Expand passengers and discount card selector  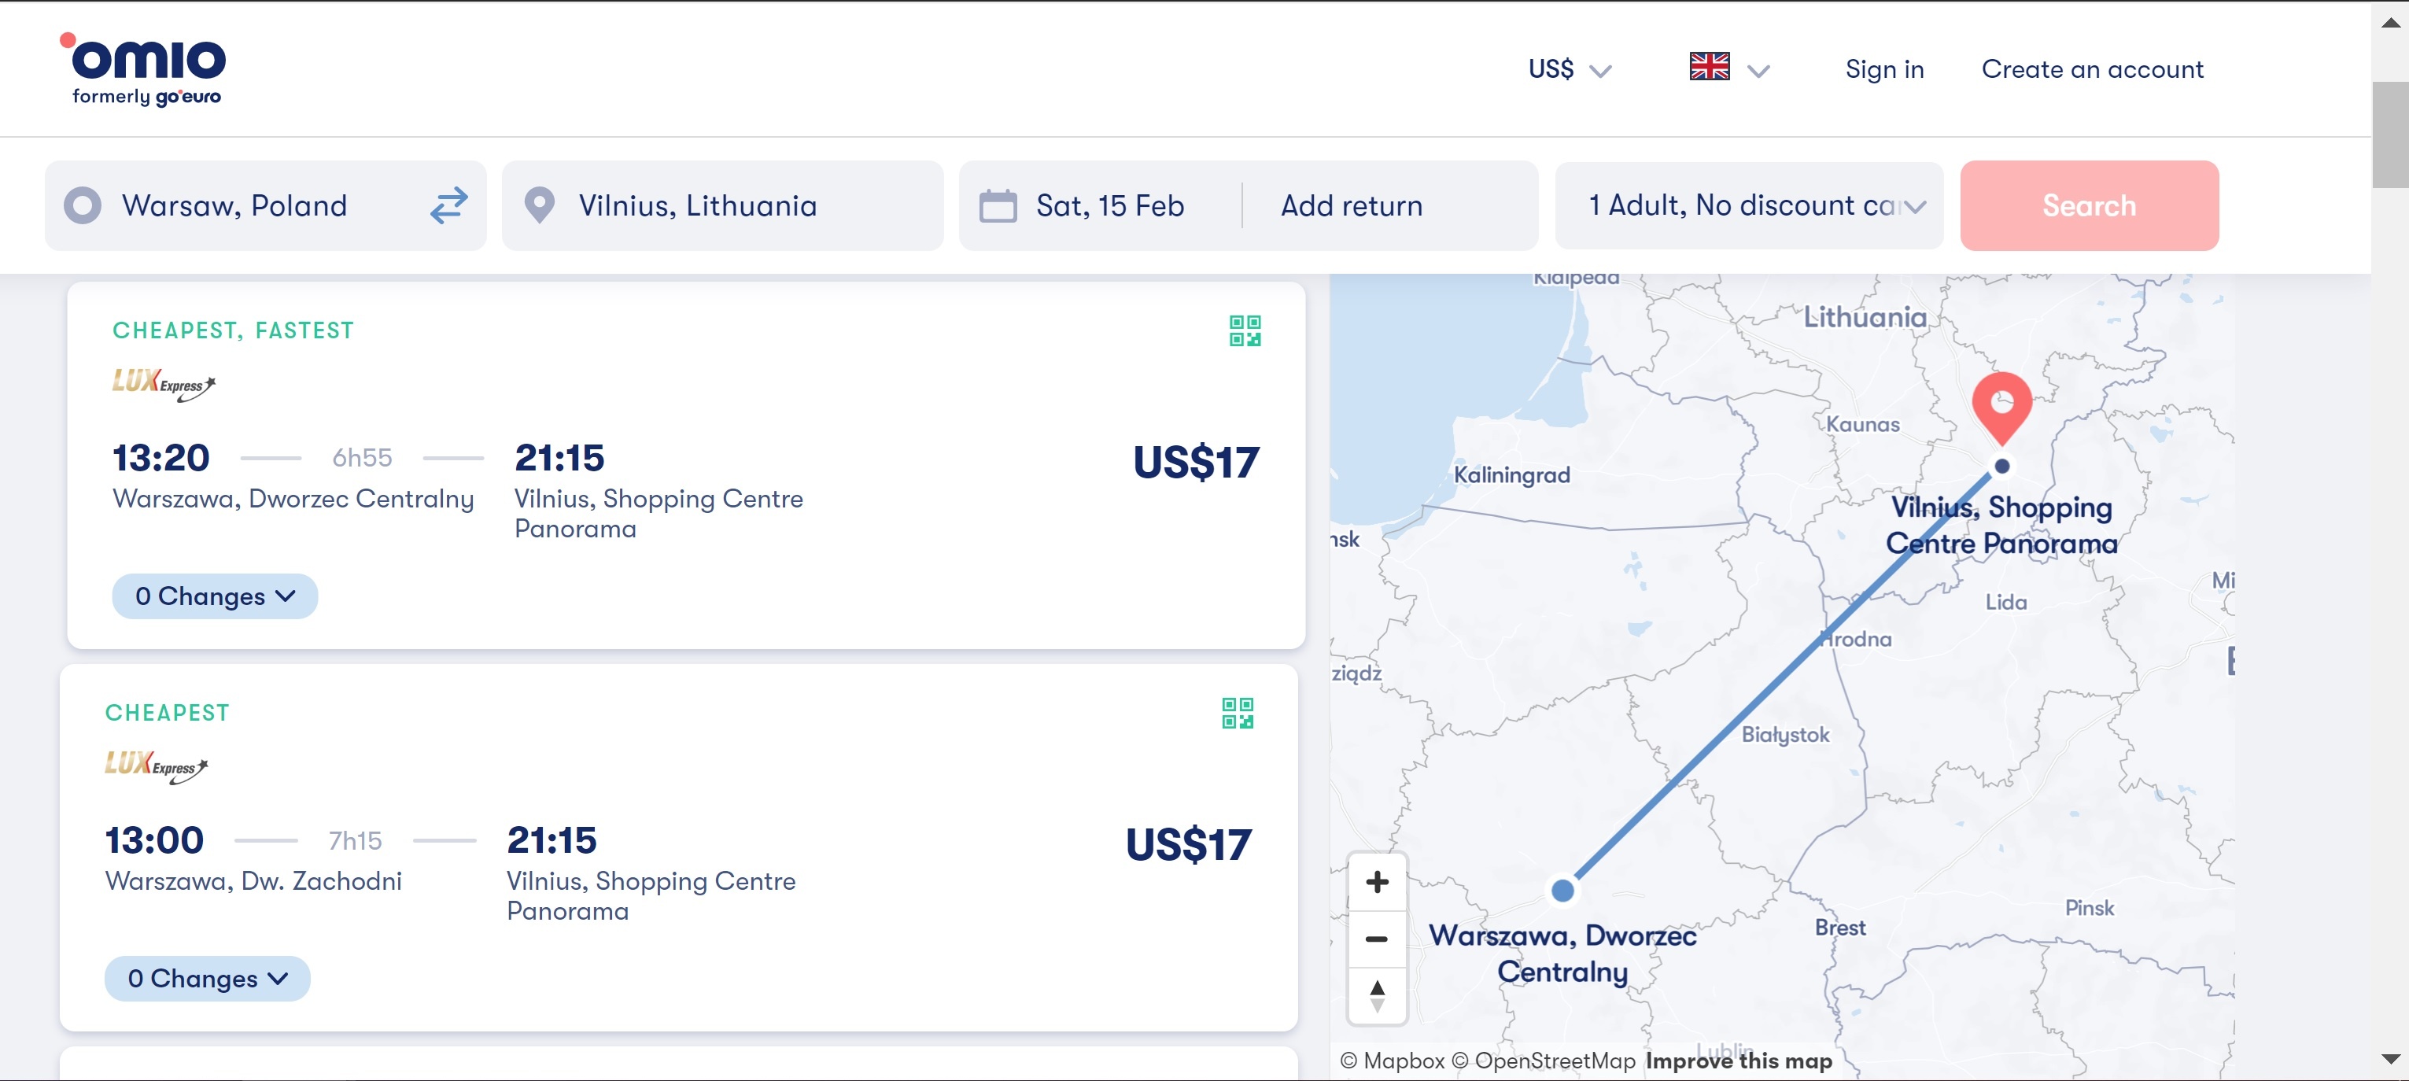pyautogui.click(x=1748, y=205)
